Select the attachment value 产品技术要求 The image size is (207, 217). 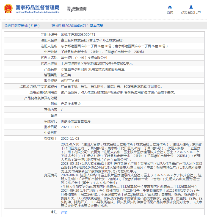[71, 104]
